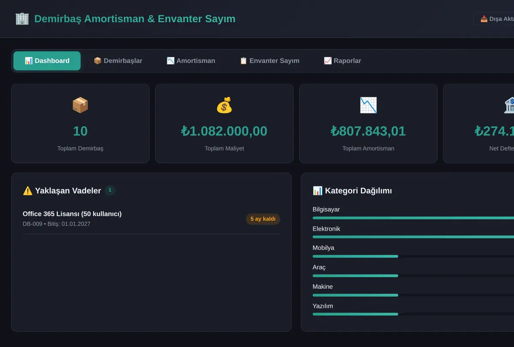This screenshot has height=347, width=514.
Task: Click the Bilgisayar category progress bar
Action: click(x=413, y=218)
